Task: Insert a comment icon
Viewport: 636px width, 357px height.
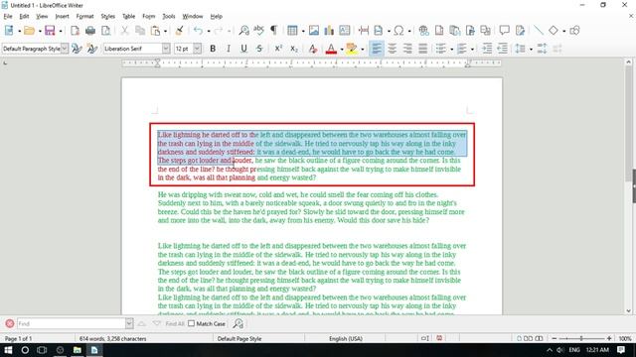Action: 504,31
